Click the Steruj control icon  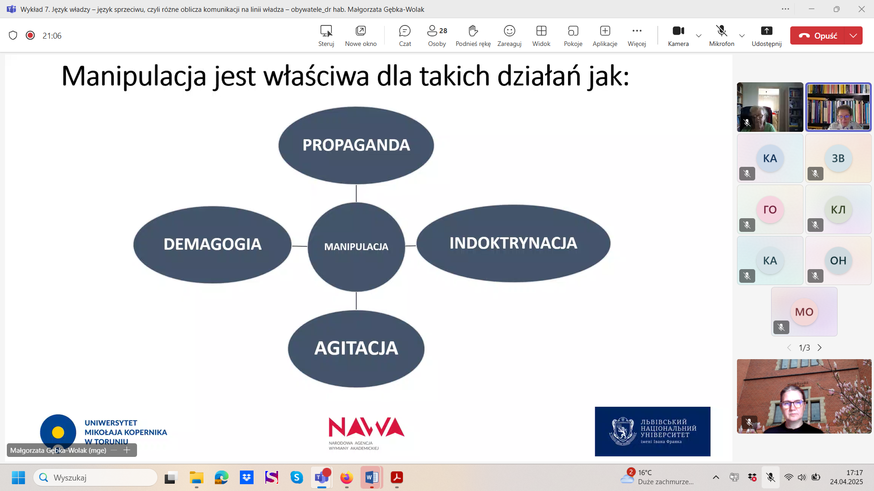pyautogui.click(x=326, y=35)
